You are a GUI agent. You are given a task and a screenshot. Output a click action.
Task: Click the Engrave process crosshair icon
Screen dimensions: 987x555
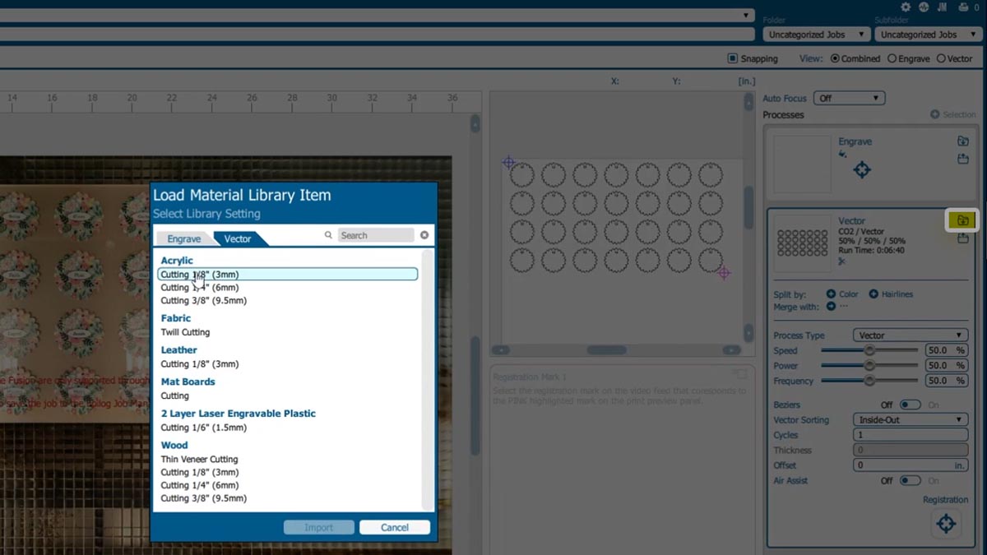(861, 170)
